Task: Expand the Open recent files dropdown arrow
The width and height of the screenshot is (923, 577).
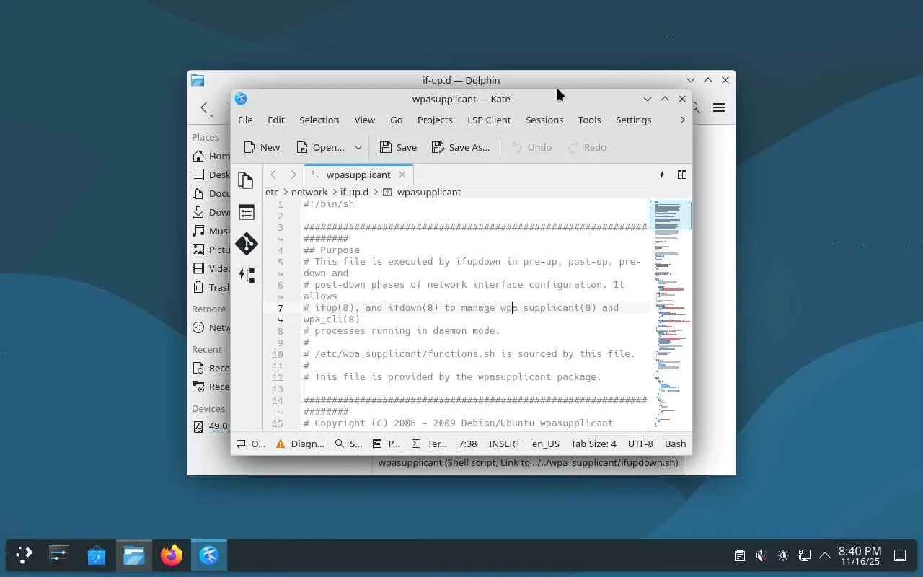Action: click(x=358, y=147)
